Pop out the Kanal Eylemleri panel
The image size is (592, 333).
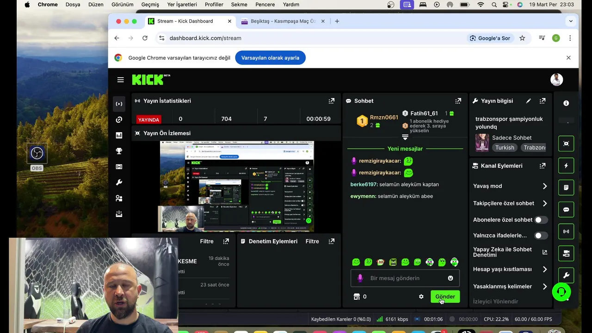pyautogui.click(x=543, y=166)
